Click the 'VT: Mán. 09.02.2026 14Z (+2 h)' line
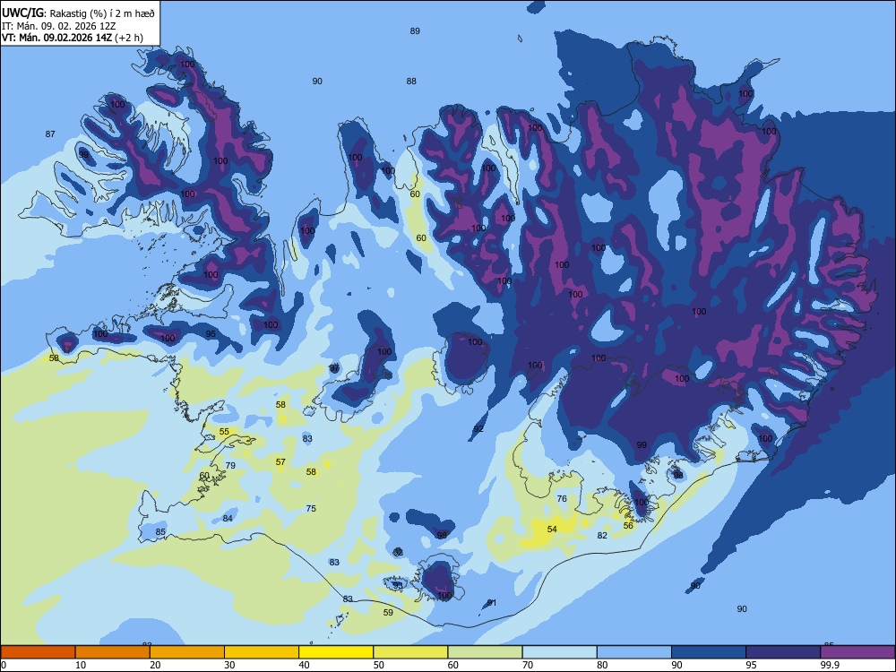This screenshot has height=672, width=896. pyautogui.click(x=73, y=38)
